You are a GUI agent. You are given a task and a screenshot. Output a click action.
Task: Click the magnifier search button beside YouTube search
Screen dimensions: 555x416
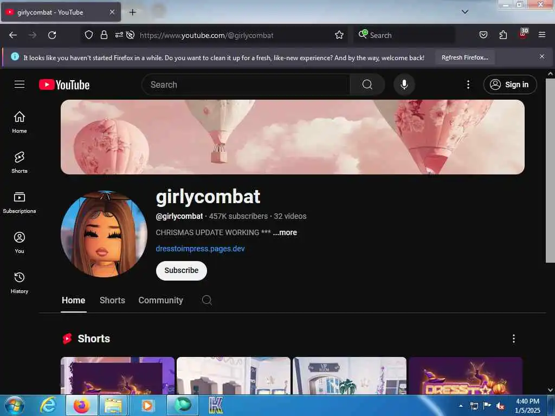(x=367, y=84)
